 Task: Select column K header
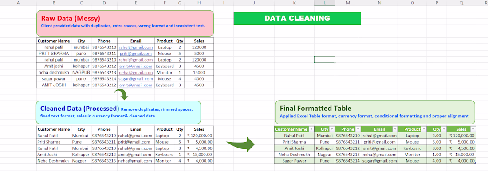294,3
